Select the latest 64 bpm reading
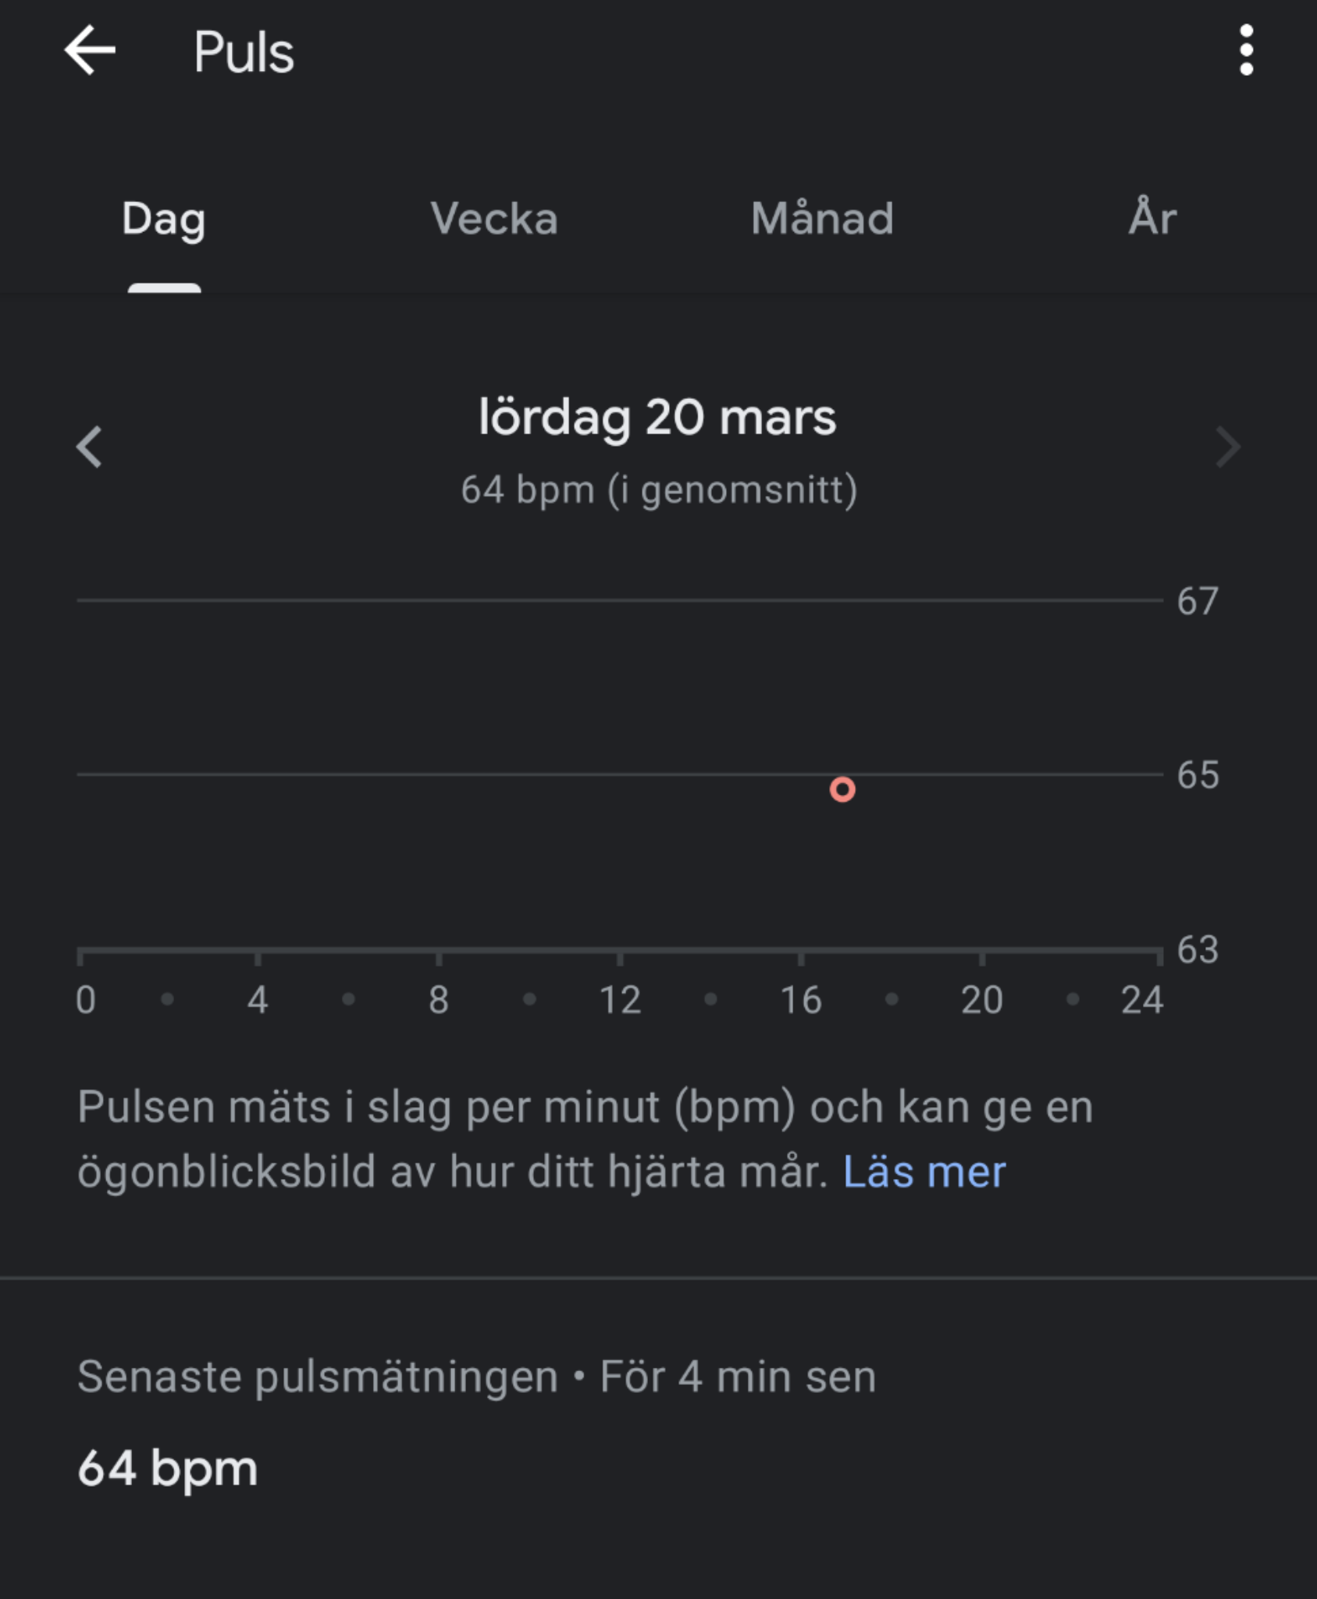This screenshot has height=1599, width=1317. [x=168, y=1469]
